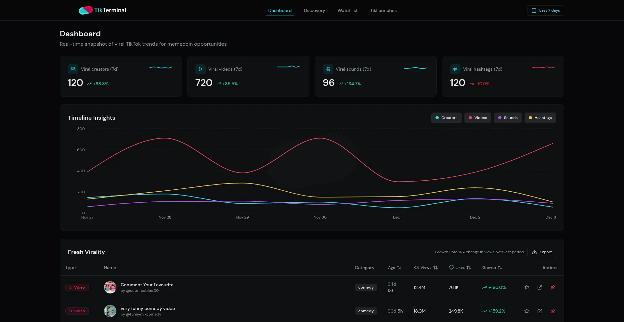Launch rocket icon for 'Comment Your Favourite'
The image size is (624, 322).
click(x=553, y=287)
